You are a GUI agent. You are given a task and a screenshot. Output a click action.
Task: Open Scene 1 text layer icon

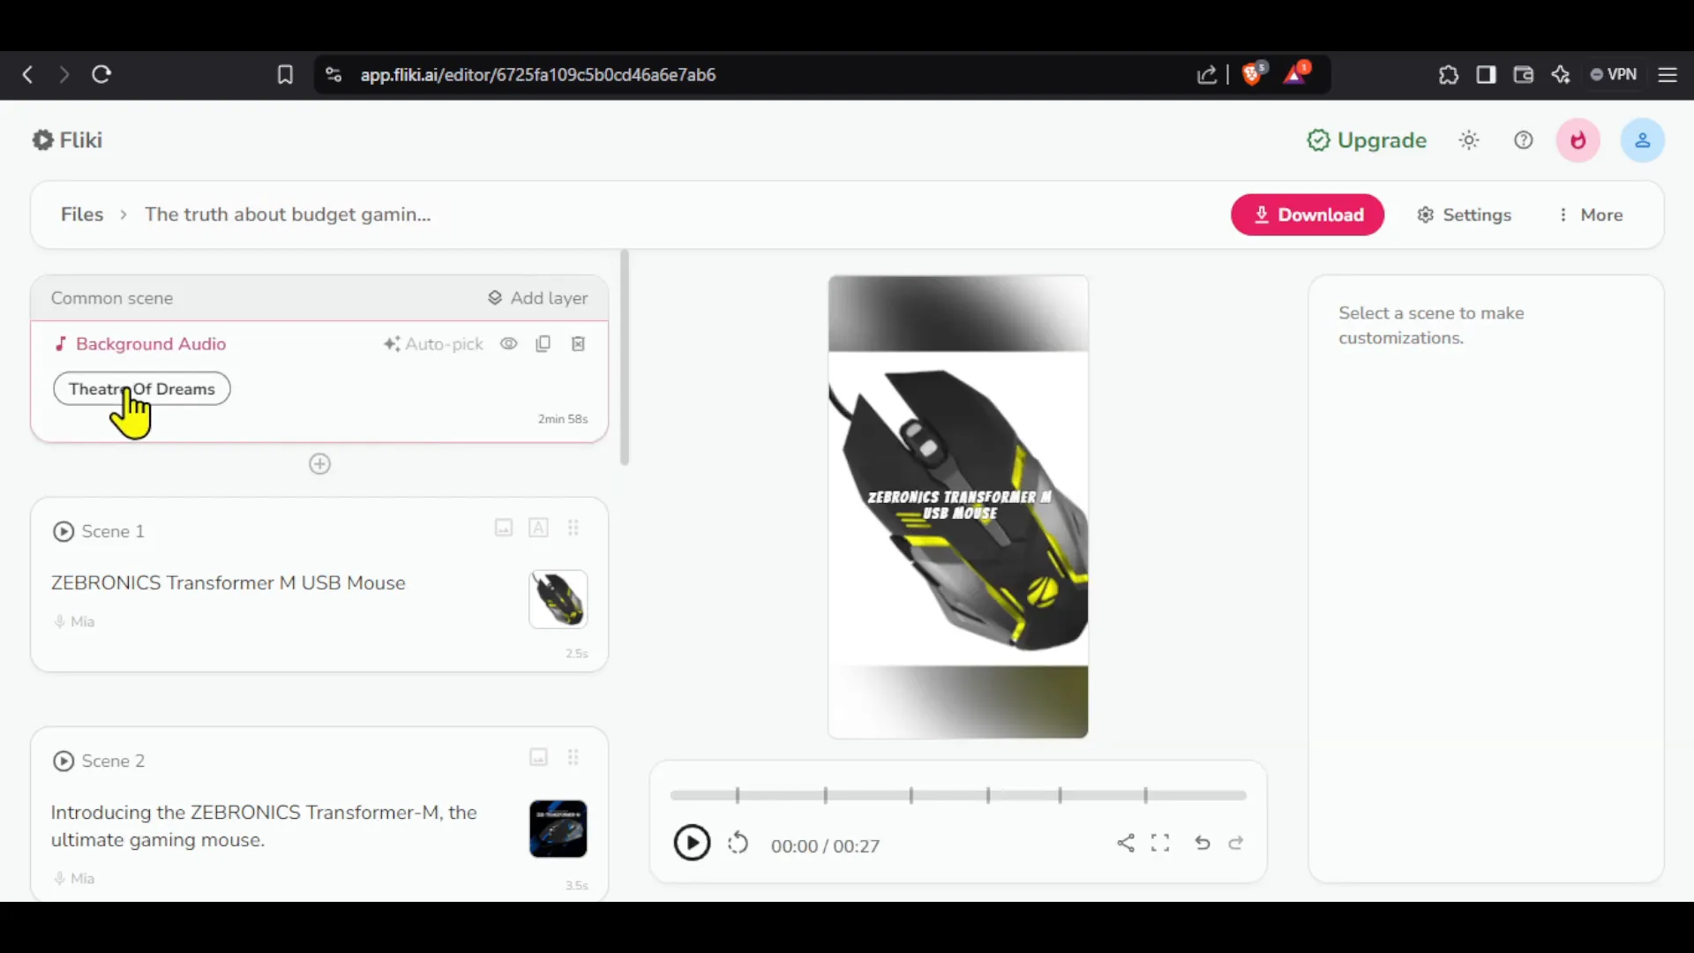tap(538, 528)
